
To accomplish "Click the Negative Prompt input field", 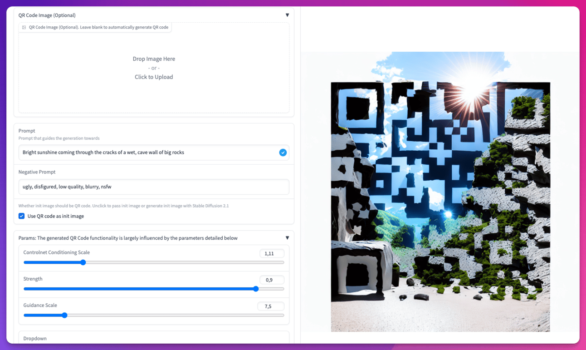I will pos(154,187).
